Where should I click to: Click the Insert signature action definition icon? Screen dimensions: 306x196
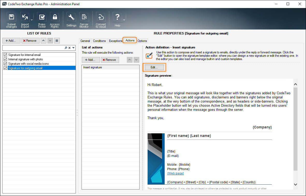point(149,55)
